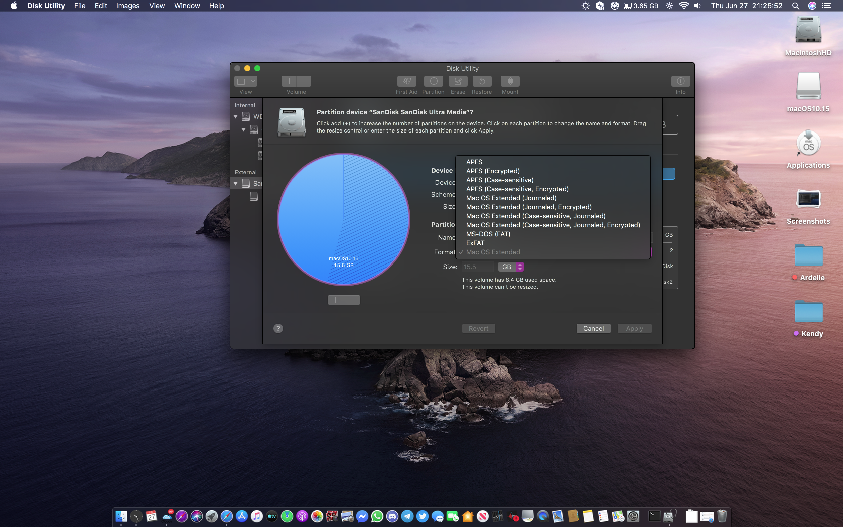Open the File menu
This screenshot has height=527, width=843.
click(80, 6)
